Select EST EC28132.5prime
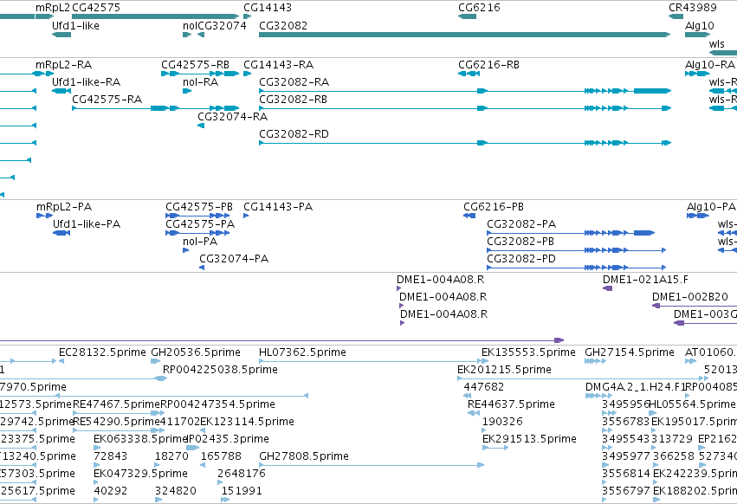The width and height of the screenshot is (737, 504). click(61, 361)
